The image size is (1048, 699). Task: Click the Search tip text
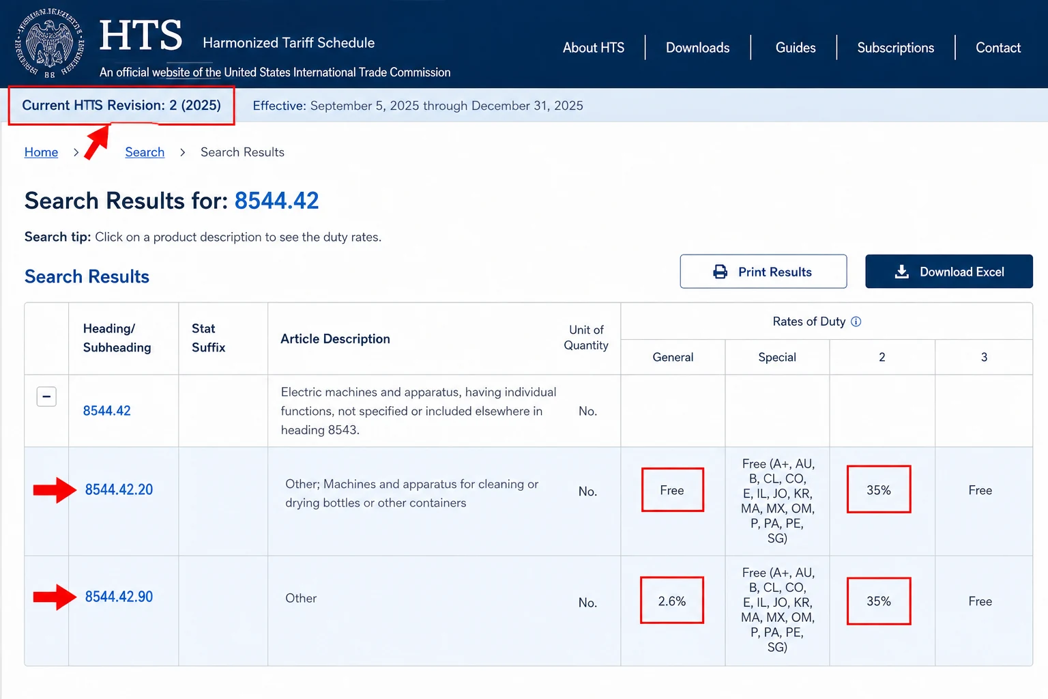click(x=203, y=237)
